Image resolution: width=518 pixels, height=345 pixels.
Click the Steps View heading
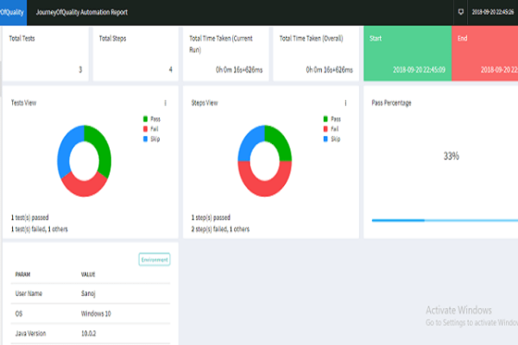pyautogui.click(x=205, y=103)
